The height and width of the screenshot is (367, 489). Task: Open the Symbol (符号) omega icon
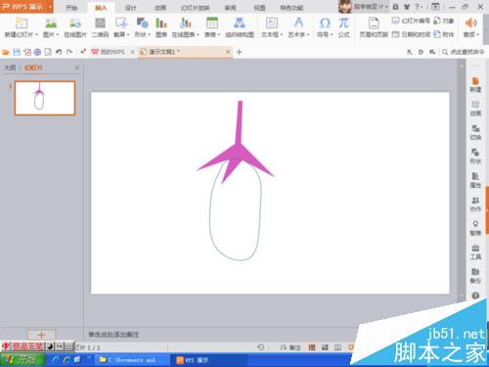click(x=325, y=23)
